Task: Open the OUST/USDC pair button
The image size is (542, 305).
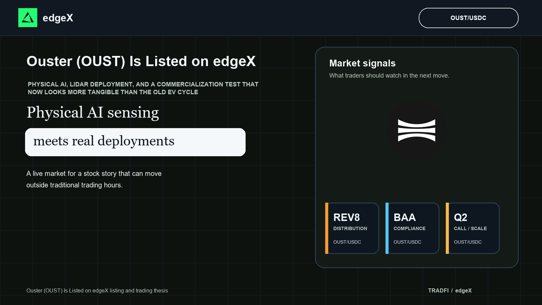Action: pyautogui.click(x=468, y=18)
